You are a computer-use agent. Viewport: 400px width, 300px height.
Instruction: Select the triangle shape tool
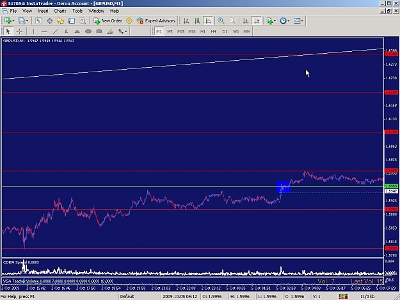point(77,31)
